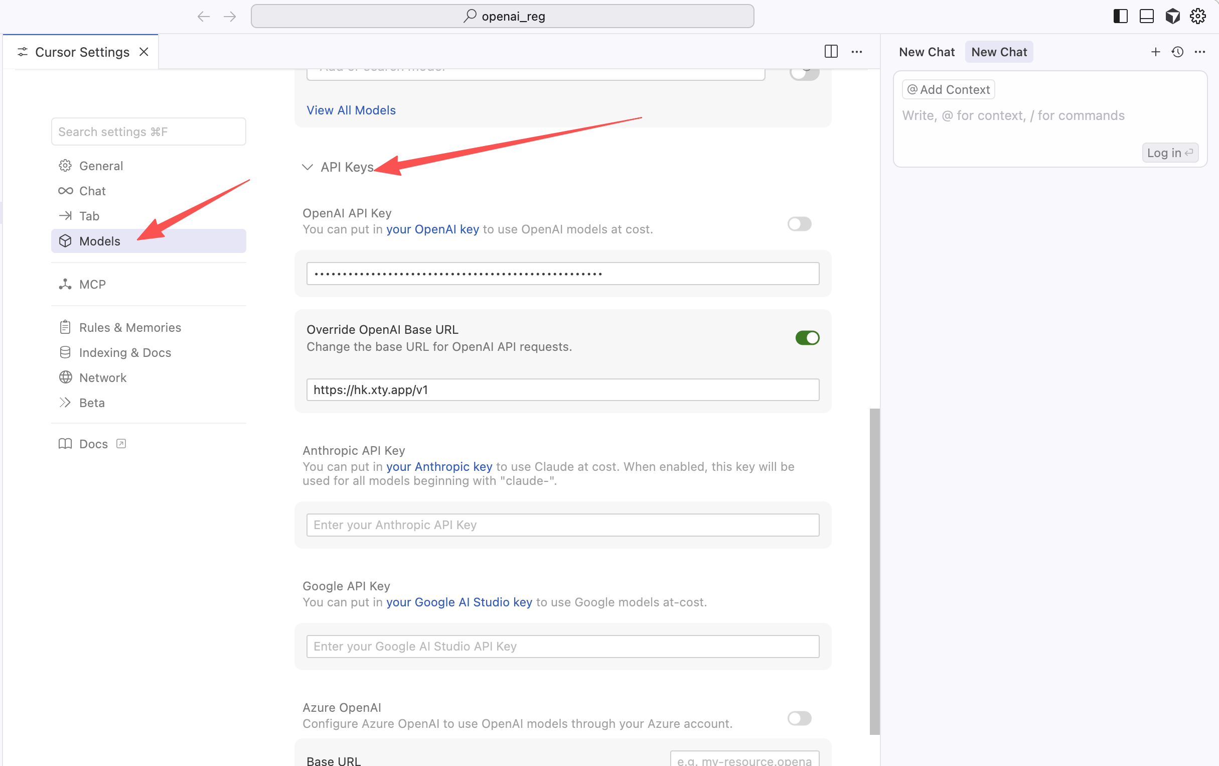Select Rules & Memories in sidebar
Screen dimensions: 1219x766
click(129, 327)
